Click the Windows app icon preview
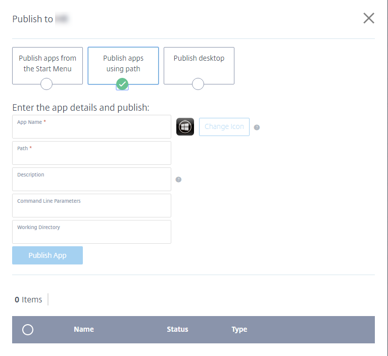 pyautogui.click(x=185, y=126)
